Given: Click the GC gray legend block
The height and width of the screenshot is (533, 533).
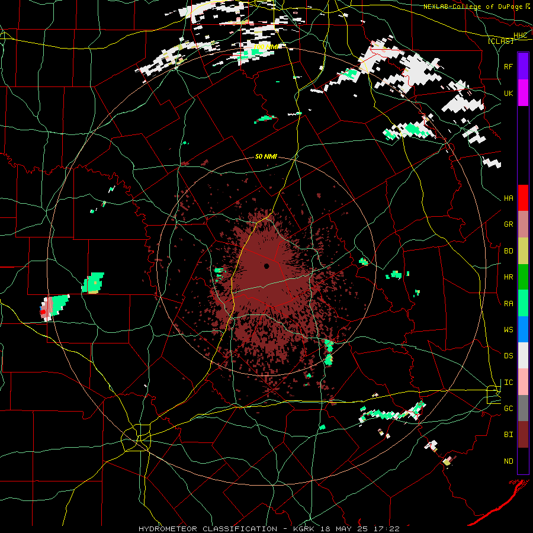Looking at the screenshot, I should (523, 408).
